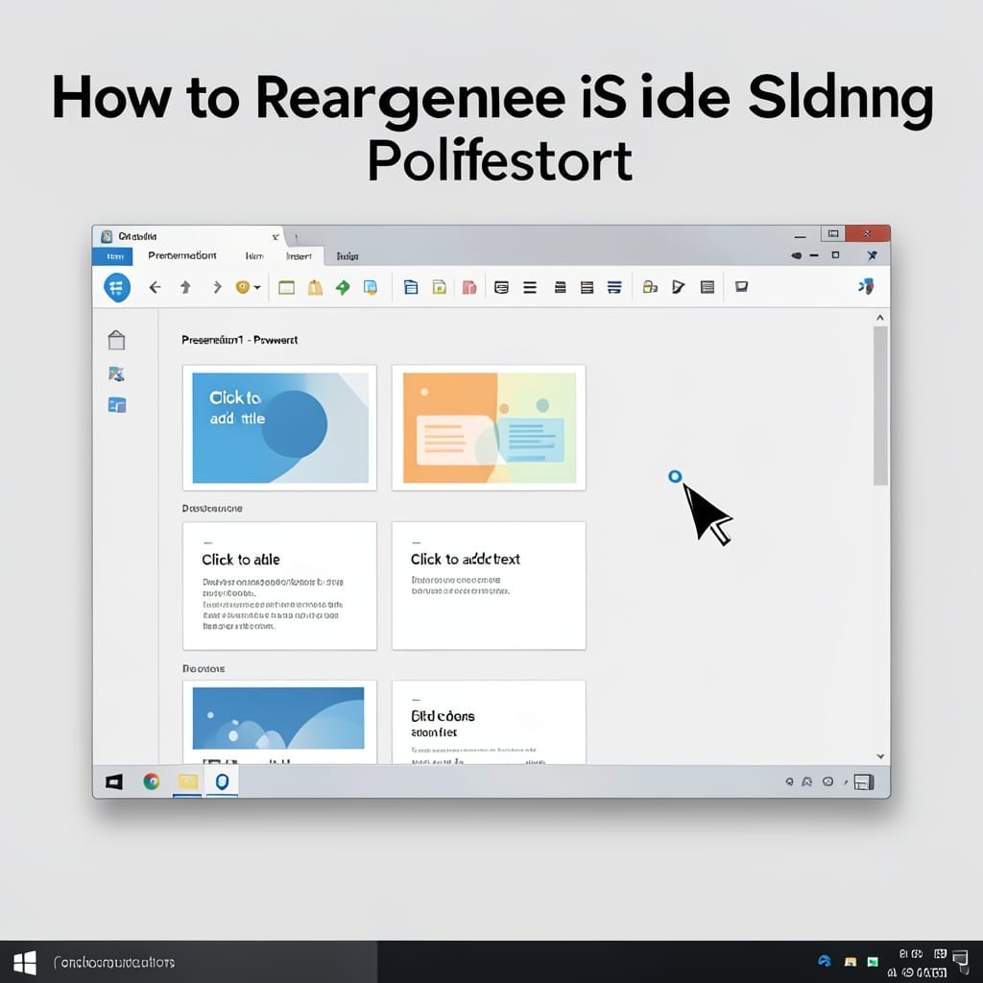The image size is (983, 983).
Task: Click the shopping bag icon in sidebar
Action: 116,340
